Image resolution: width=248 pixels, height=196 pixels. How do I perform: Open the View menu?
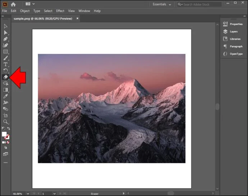71,11
